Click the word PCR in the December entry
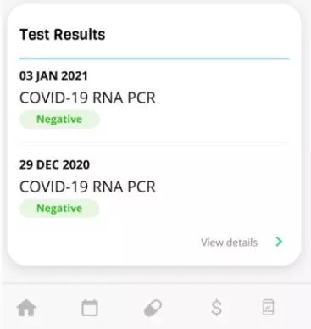 coord(142,187)
